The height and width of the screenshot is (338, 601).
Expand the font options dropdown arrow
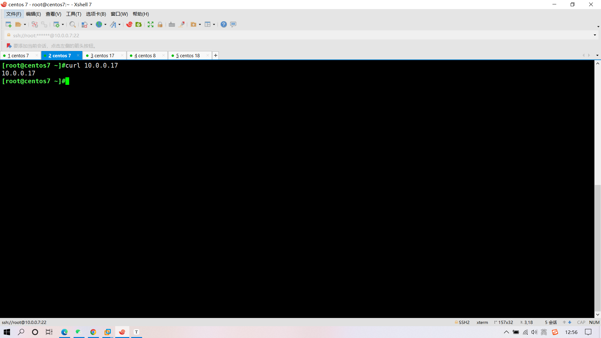(120, 24)
